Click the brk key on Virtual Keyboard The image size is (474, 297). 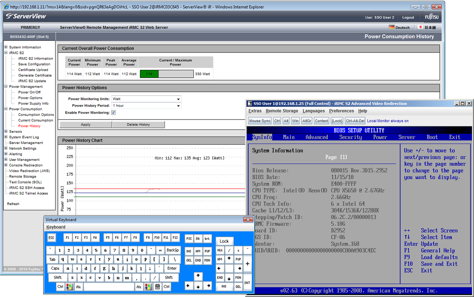pos(207,239)
